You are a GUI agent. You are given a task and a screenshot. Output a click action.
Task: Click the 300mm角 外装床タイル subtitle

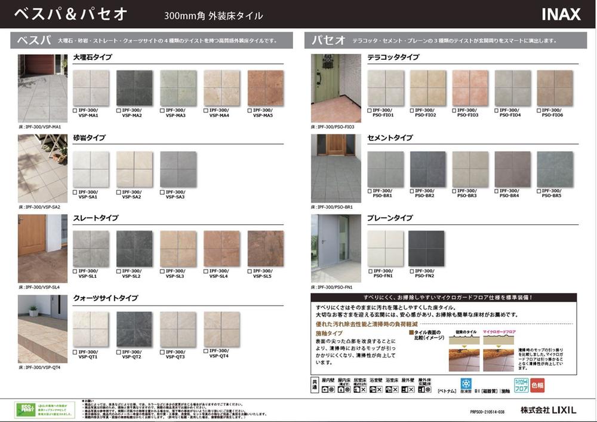tap(214, 16)
